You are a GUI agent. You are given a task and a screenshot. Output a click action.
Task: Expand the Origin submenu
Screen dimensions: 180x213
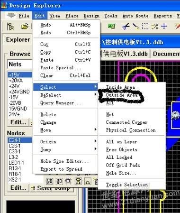coord(65,142)
